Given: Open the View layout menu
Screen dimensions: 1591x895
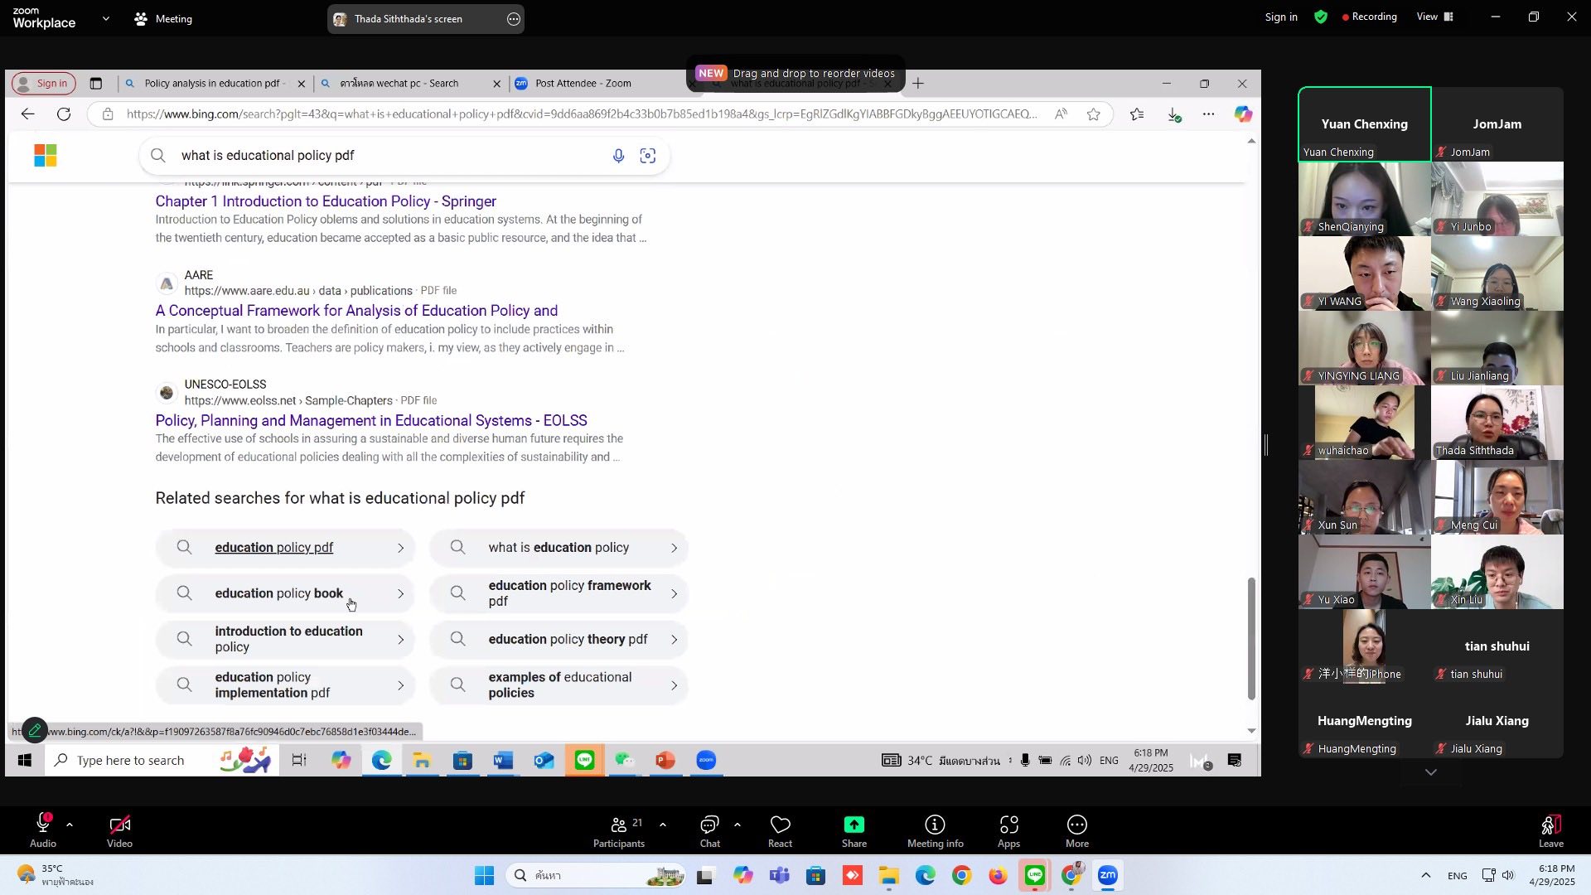Looking at the screenshot, I should [x=1435, y=17].
